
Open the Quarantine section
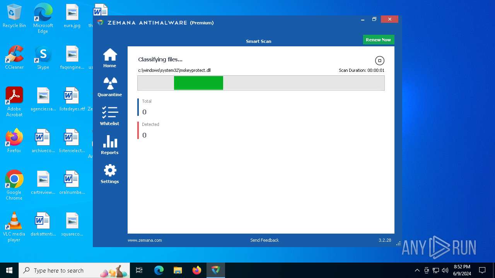point(110,87)
